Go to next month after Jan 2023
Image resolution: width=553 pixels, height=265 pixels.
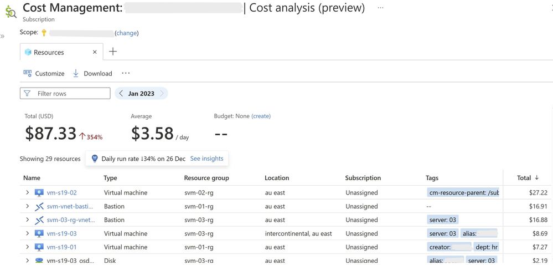tap(162, 94)
